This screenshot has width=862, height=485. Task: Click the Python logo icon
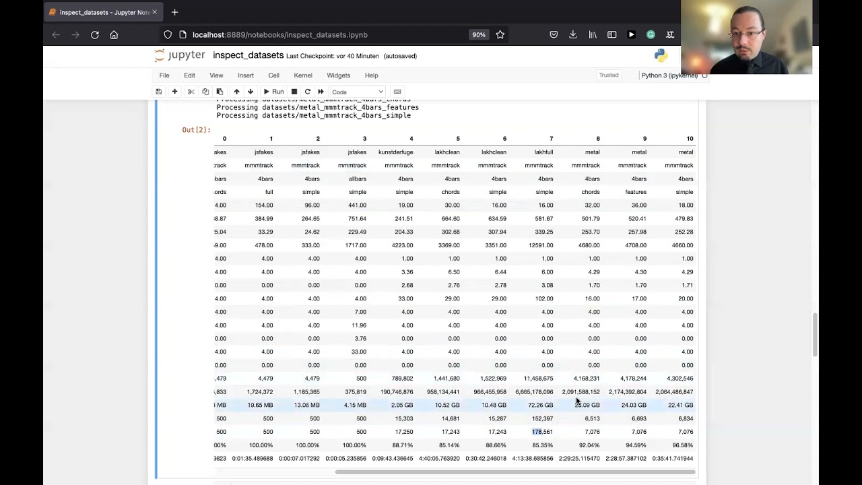click(x=661, y=55)
